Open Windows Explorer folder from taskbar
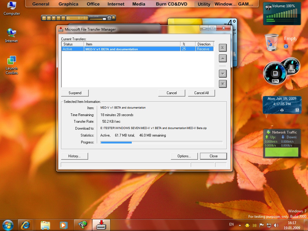Screen dimensions: 308x231 pyautogui.click(x=45, y=225)
